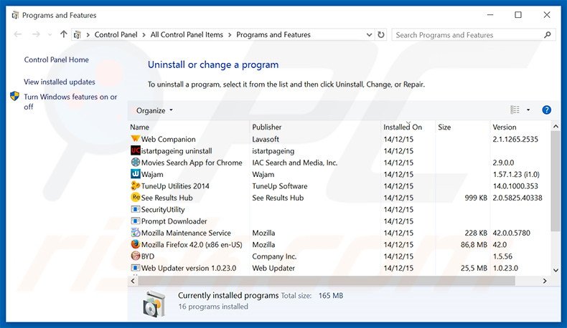Maximize the Programs and Features window
This screenshot has width=567, height=328.
click(517, 15)
